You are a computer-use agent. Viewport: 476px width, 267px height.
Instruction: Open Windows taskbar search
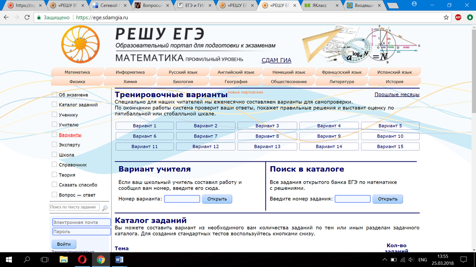tap(27, 259)
